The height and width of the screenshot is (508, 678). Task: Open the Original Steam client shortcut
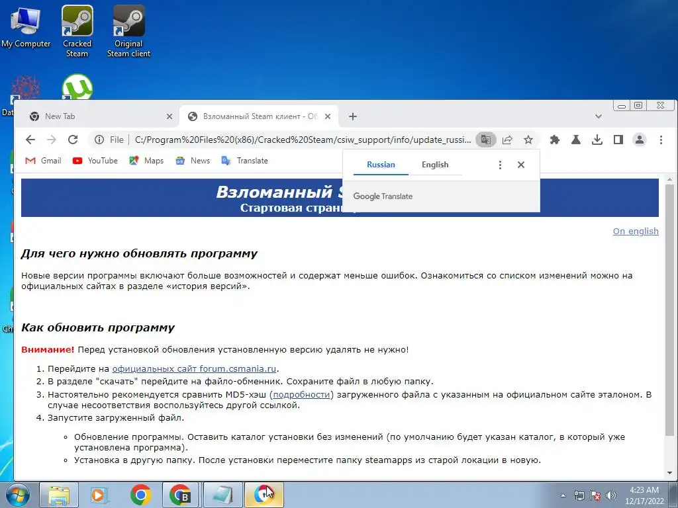point(128,31)
